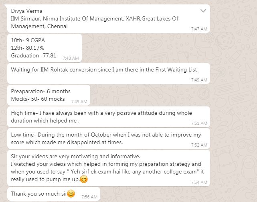Click the 7:52 AM timestamp

coord(199,145)
